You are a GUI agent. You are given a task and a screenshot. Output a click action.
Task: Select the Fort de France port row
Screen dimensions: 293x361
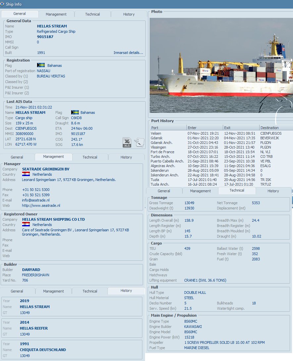[221, 152]
